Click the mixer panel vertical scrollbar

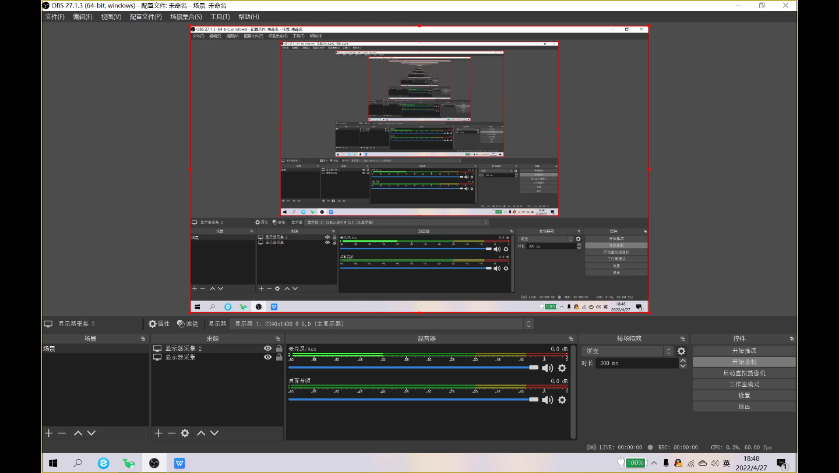click(573, 391)
